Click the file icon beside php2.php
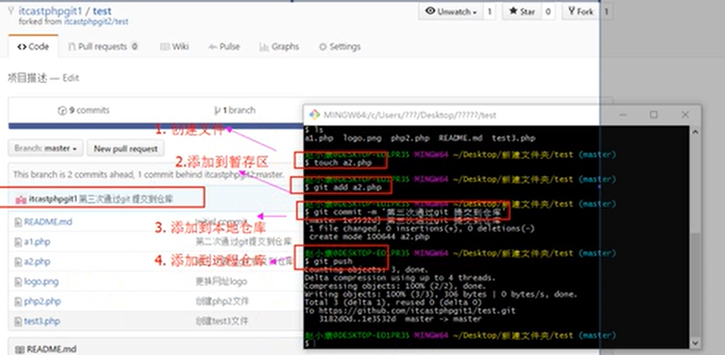 point(18,302)
